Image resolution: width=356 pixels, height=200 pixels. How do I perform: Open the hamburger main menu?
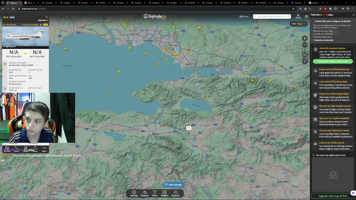coord(306,17)
